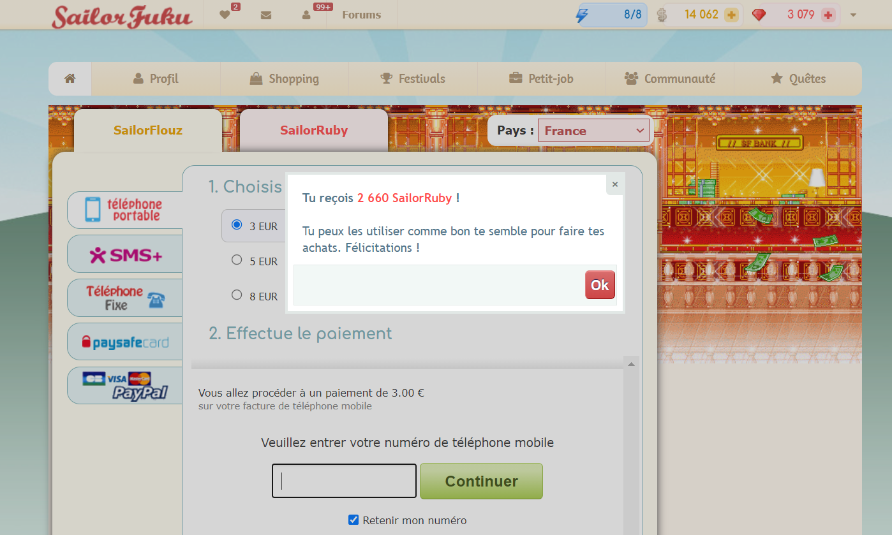Click the Continuer button
The image size is (892, 535).
481,481
